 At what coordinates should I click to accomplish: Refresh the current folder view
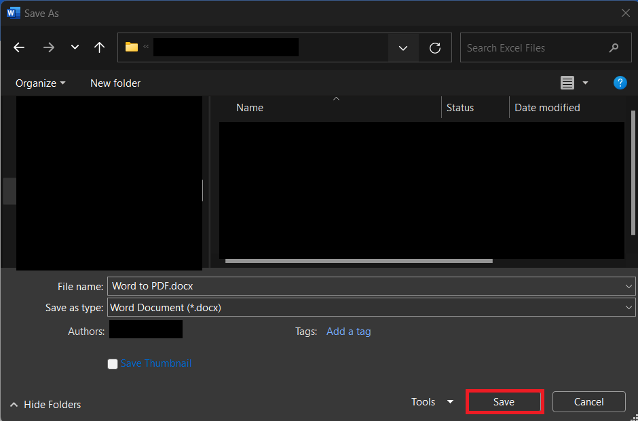pyautogui.click(x=435, y=48)
